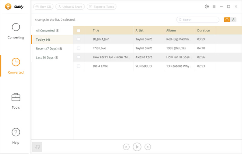
Task: Open the Help section in sidebar
Action: click(16, 136)
